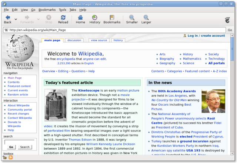Click the vertical scrollbar thumb
Viewport: 237px width, 163px height.
[232, 49]
